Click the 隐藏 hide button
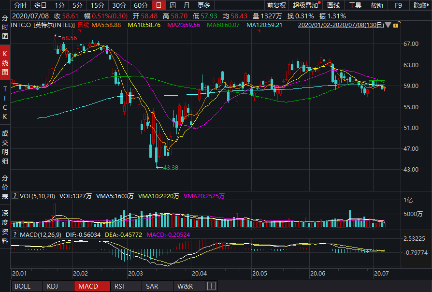 coord(420,5)
